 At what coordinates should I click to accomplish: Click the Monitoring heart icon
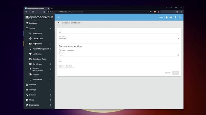(30, 54)
